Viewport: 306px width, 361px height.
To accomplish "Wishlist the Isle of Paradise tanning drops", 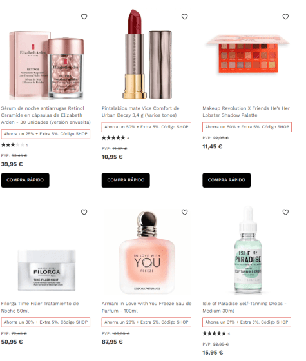I will tap(285, 212).
